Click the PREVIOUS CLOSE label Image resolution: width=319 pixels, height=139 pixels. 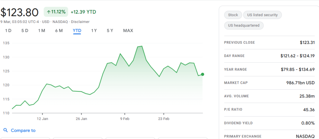[240, 42]
